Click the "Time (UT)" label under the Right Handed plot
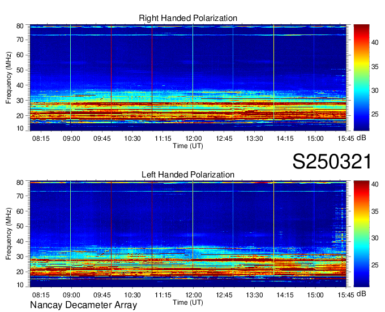385x312 pixels. click(188, 146)
